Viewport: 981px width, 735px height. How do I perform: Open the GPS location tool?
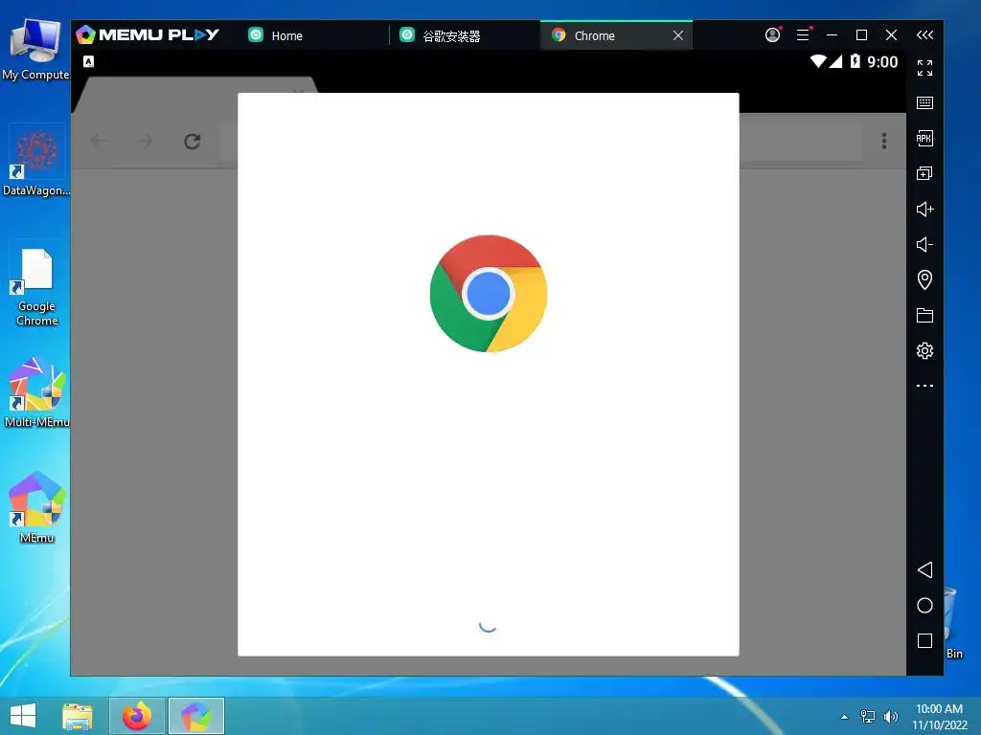point(924,279)
